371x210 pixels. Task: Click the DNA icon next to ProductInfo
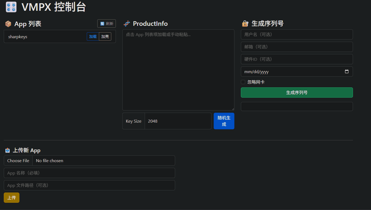click(126, 24)
